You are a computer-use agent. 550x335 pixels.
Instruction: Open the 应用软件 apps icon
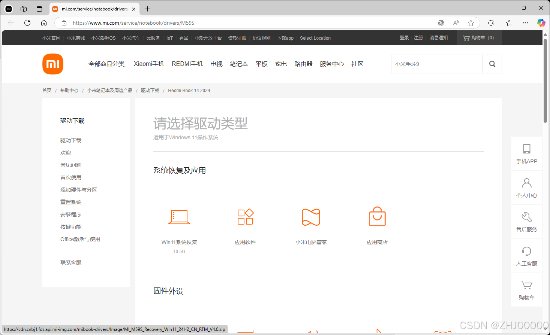coord(245,217)
